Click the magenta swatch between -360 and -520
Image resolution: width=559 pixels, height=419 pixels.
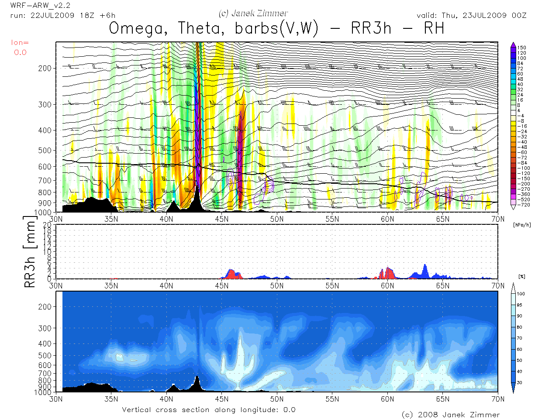tap(513, 197)
